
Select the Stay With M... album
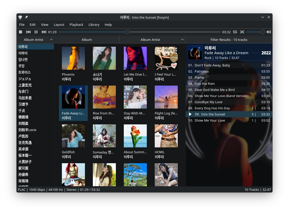[x=135, y=103]
